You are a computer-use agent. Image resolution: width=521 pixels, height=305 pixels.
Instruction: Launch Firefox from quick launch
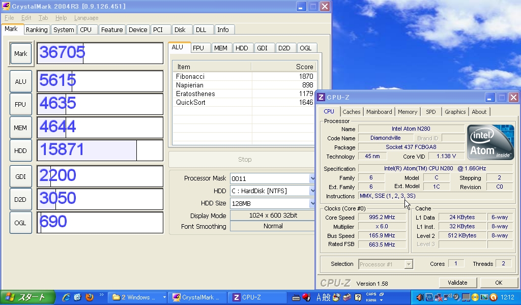click(x=90, y=297)
